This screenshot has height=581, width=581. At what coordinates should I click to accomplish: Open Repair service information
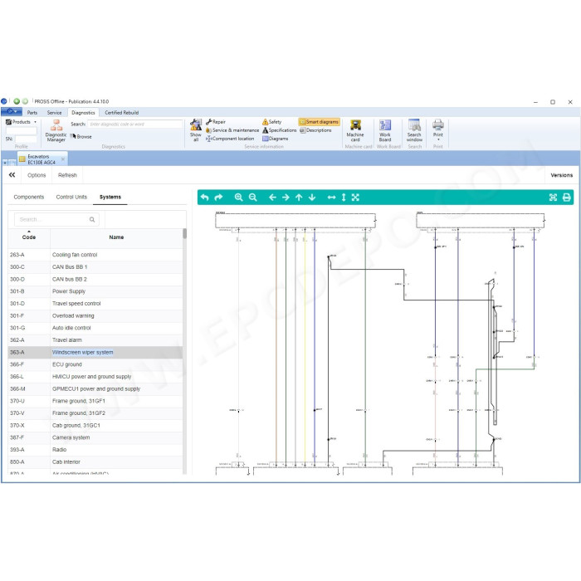tap(216, 122)
